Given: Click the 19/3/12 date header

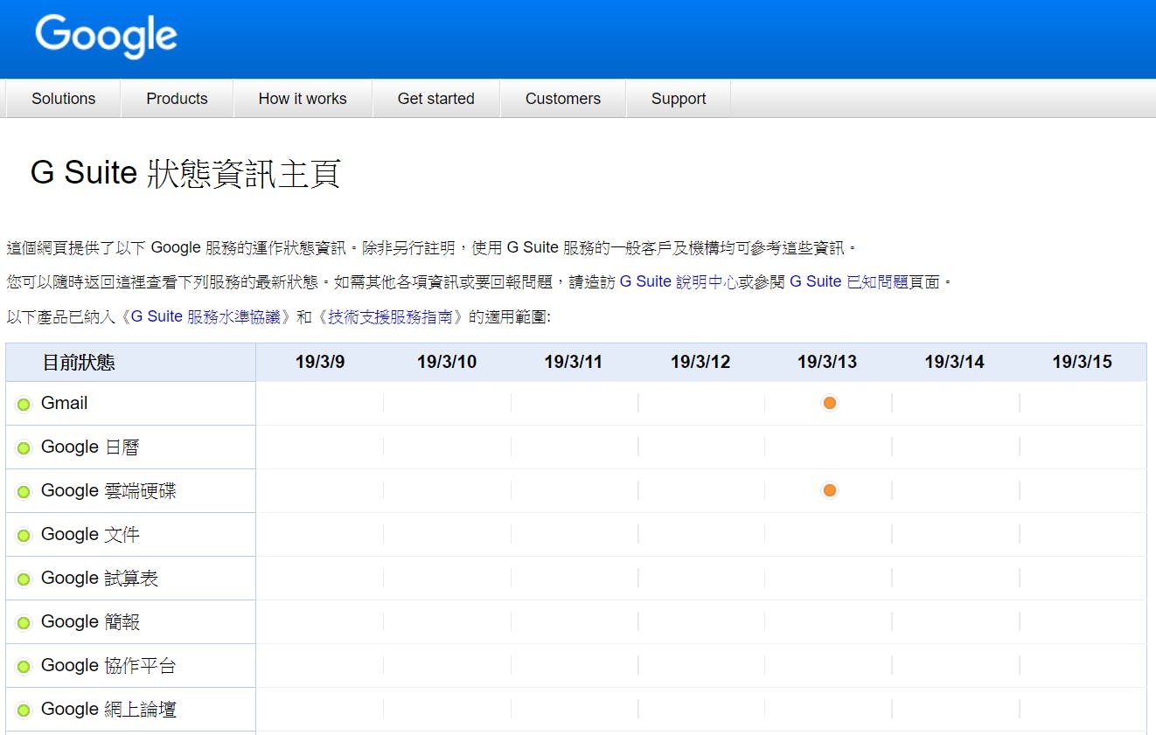Looking at the screenshot, I should pyautogui.click(x=700, y=362).
